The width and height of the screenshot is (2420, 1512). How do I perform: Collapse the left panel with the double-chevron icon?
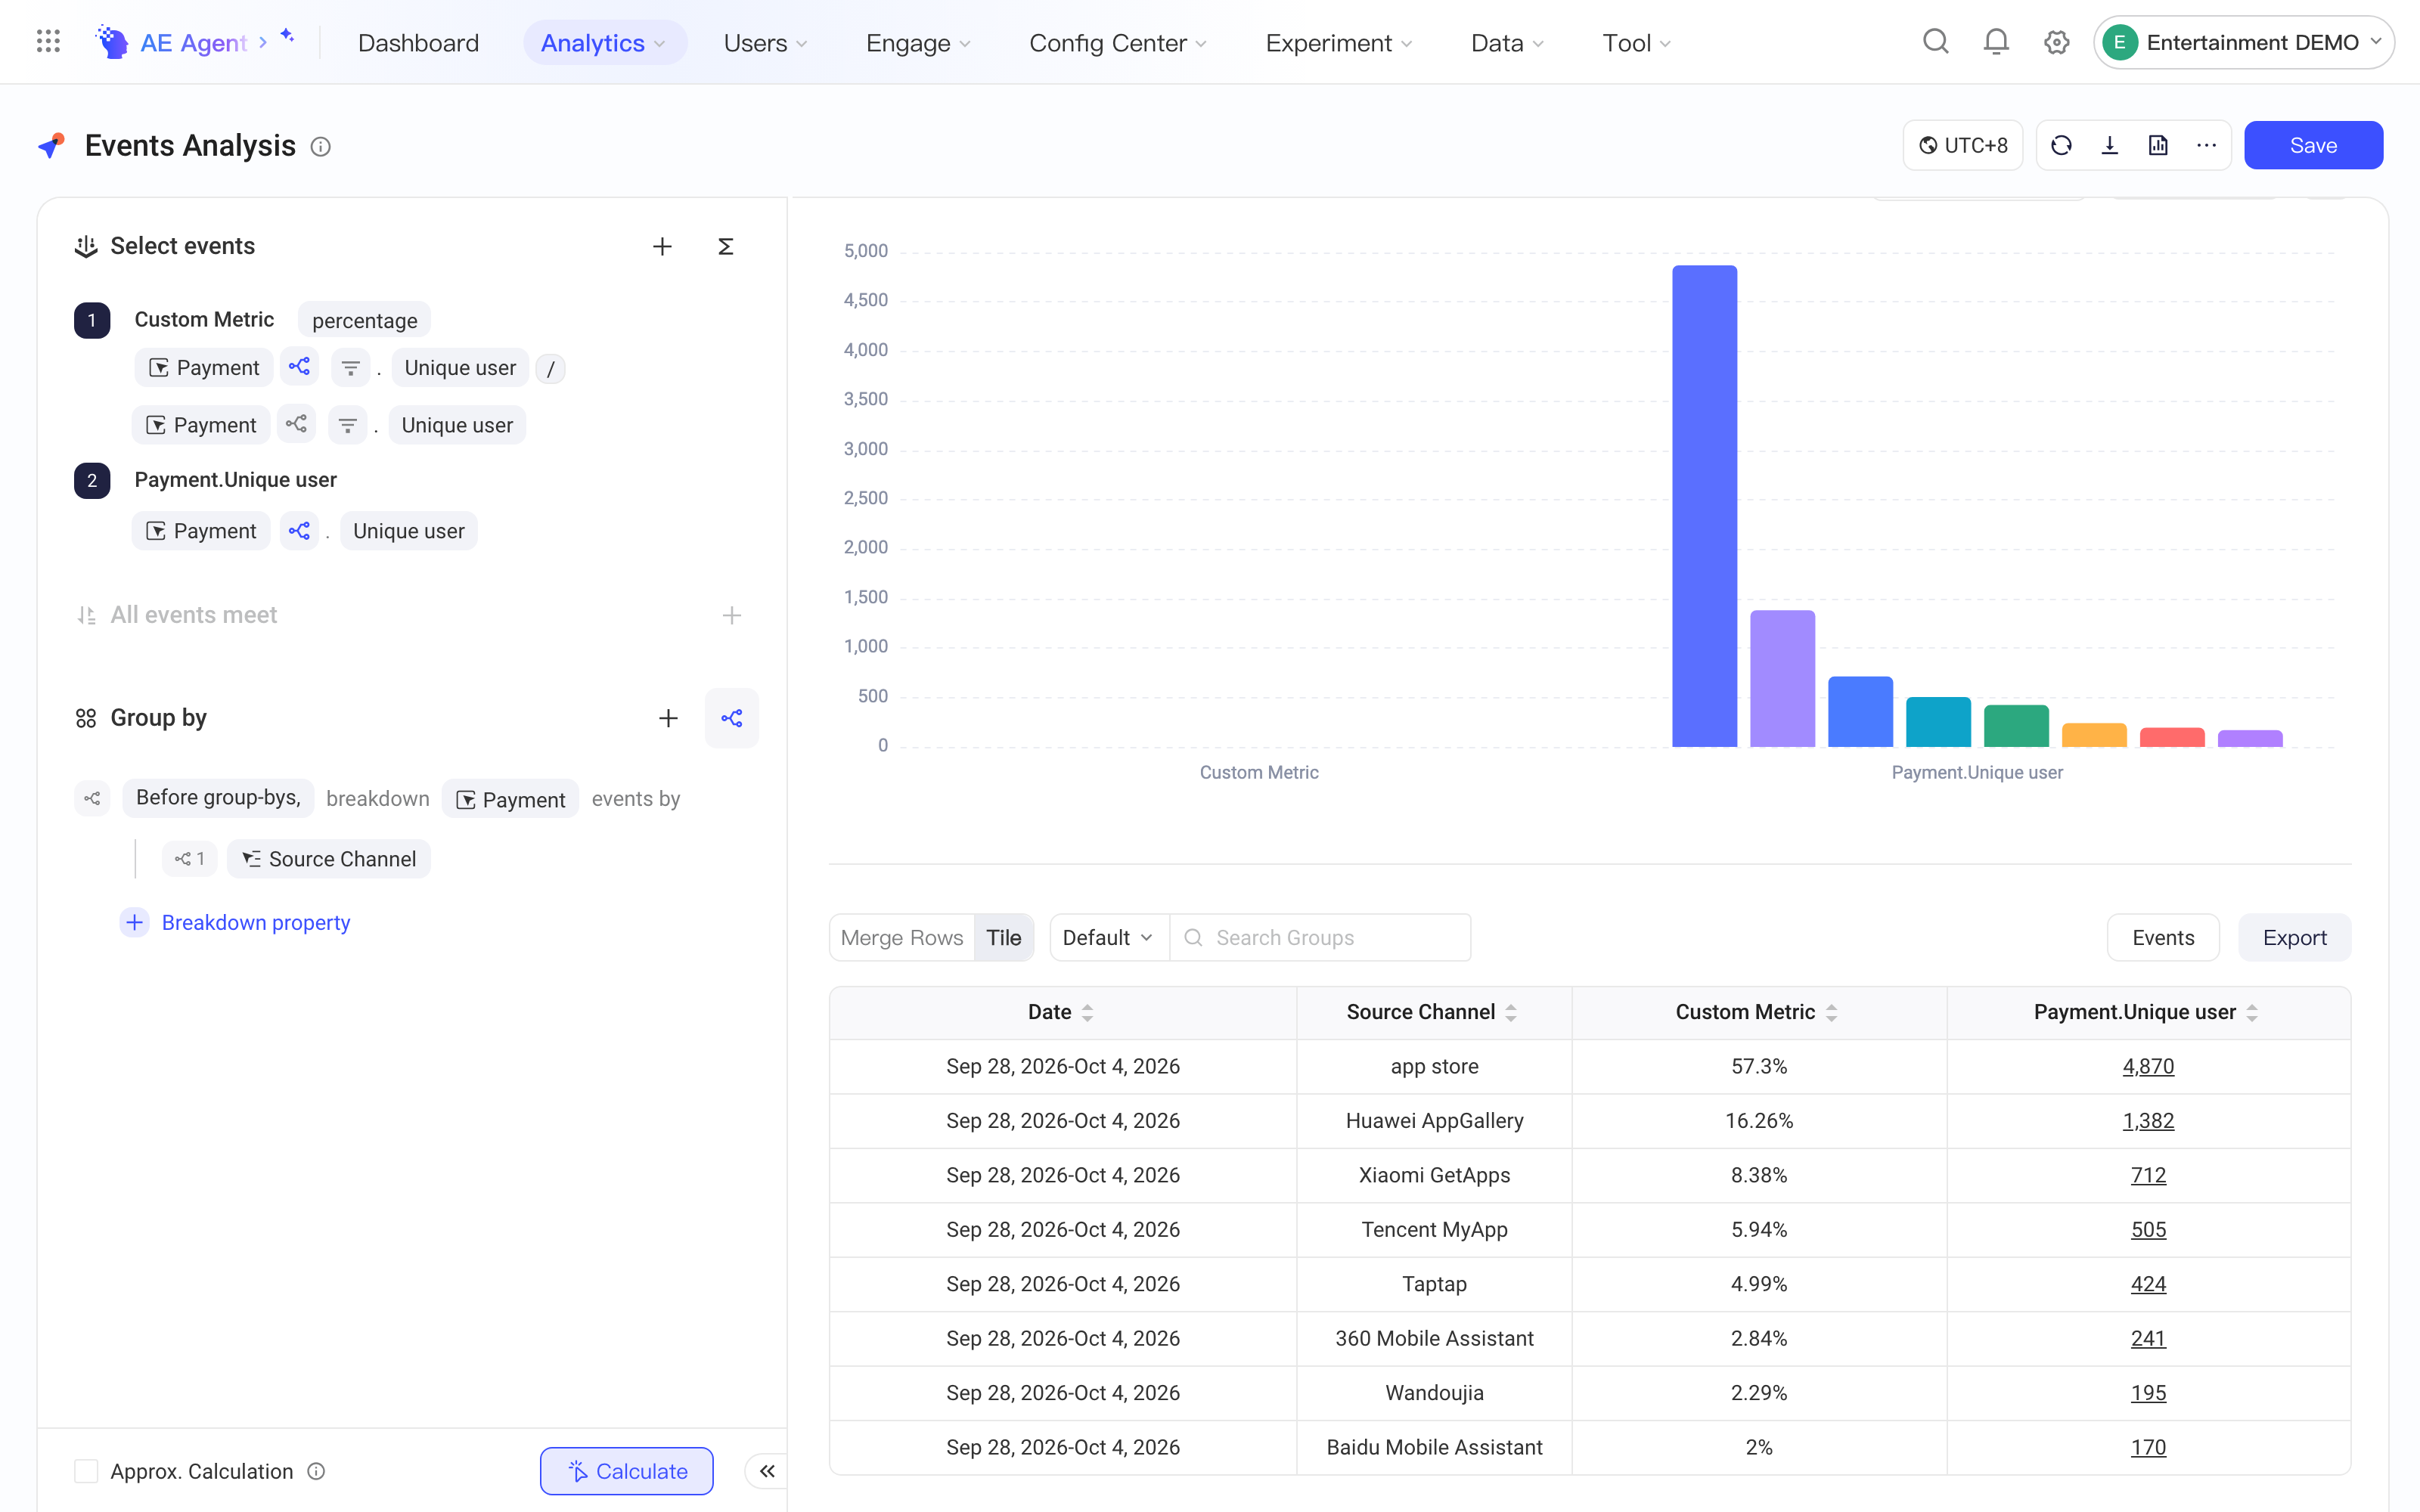(767, 1471)
